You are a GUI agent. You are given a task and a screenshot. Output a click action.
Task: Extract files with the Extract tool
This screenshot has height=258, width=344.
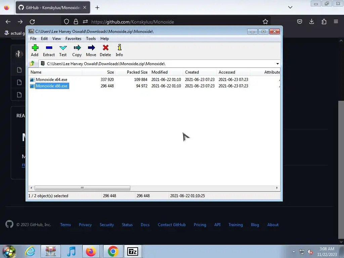click(x=49, y=51)
